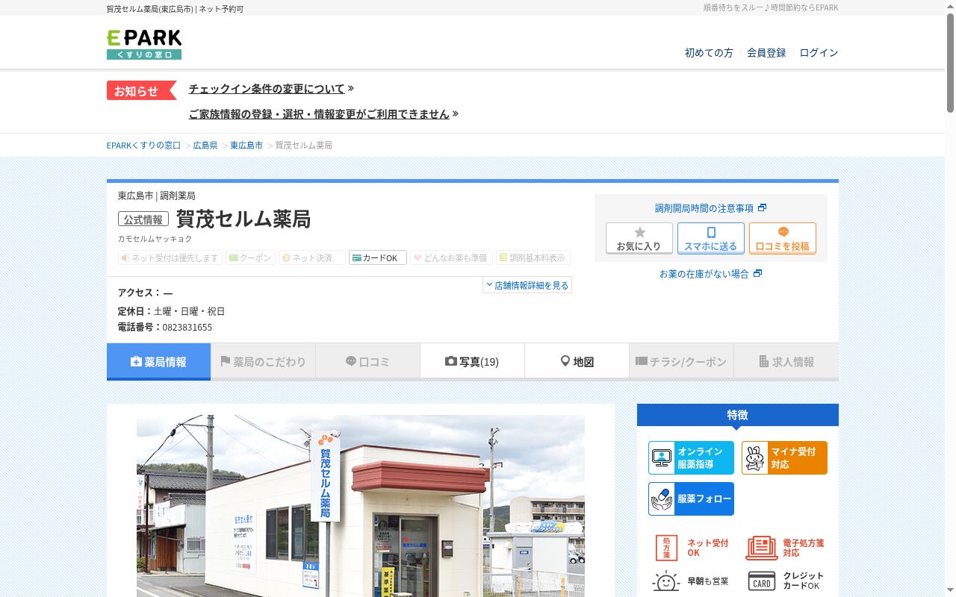The height and width of the screenshot is (597, 956).
Task: Click the pharmacy storefront photo
Action: click(361, 506)
